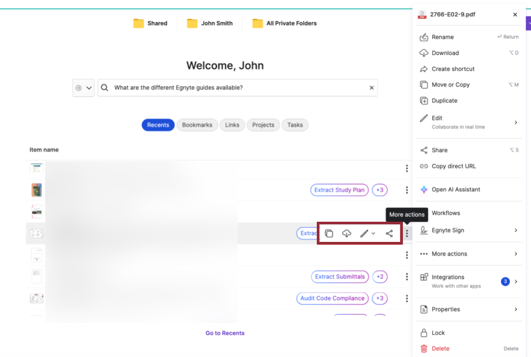Click the Create shortcut arrow icon
The width and height of the screenshot is (531, 357).
(424, 69)
